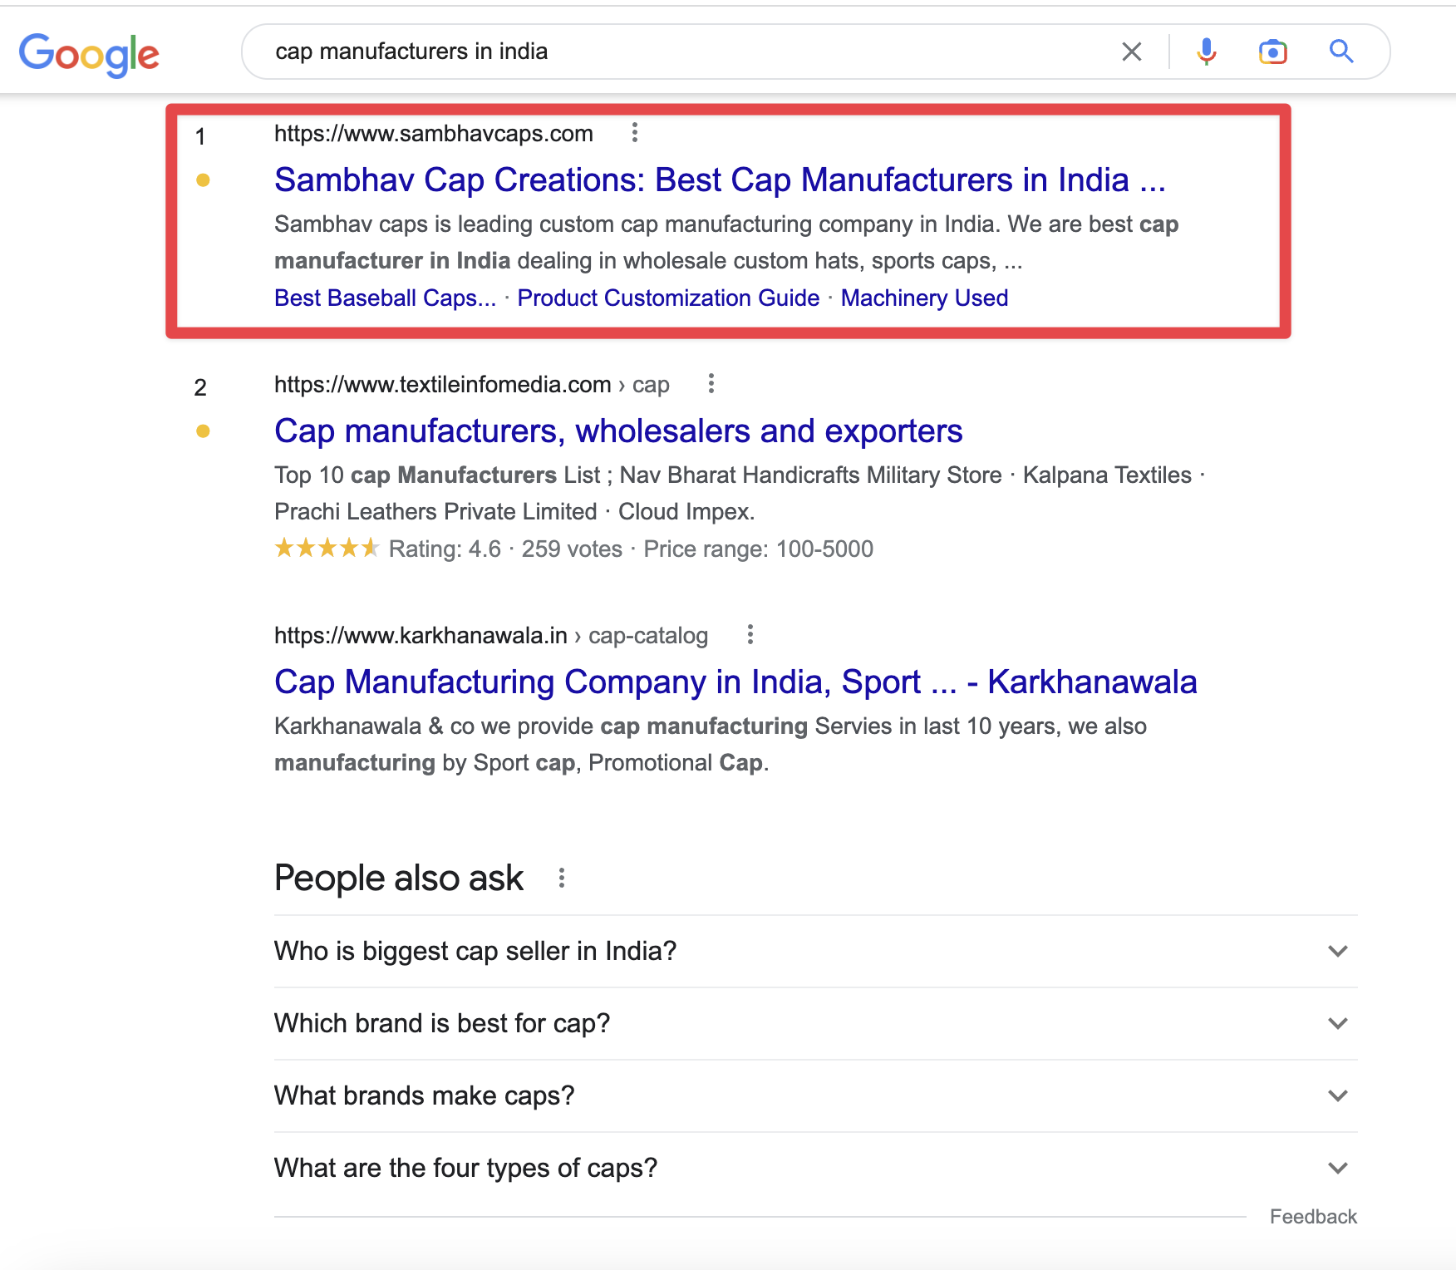Screen dimensions: 1456x1270
Task: Open options menu for textileinfomedia.com result
Action: 711,384
